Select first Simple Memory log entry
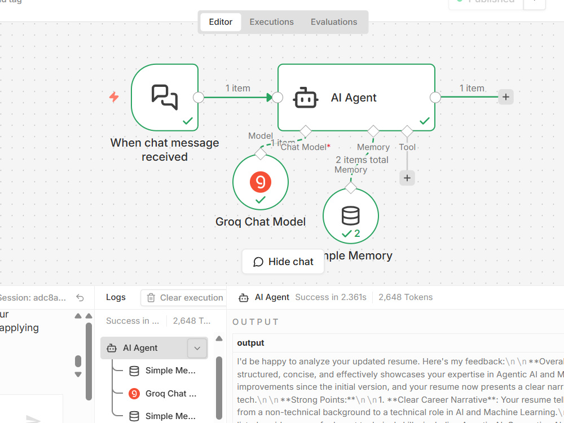This screenshot has width=564, height=423. point(162,371)
